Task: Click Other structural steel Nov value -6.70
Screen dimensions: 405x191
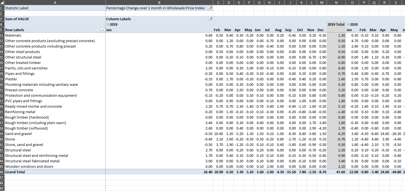Action: 311,57
